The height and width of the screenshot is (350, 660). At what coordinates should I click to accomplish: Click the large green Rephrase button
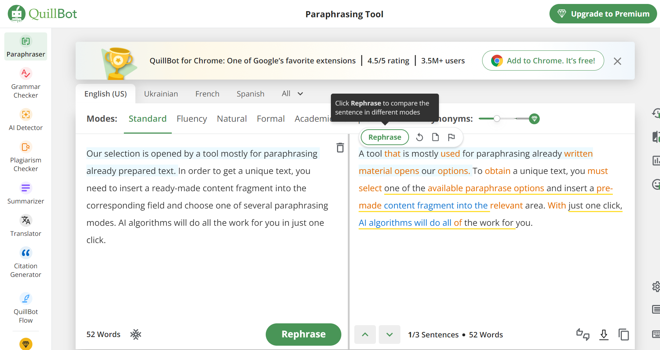point(304,334)
